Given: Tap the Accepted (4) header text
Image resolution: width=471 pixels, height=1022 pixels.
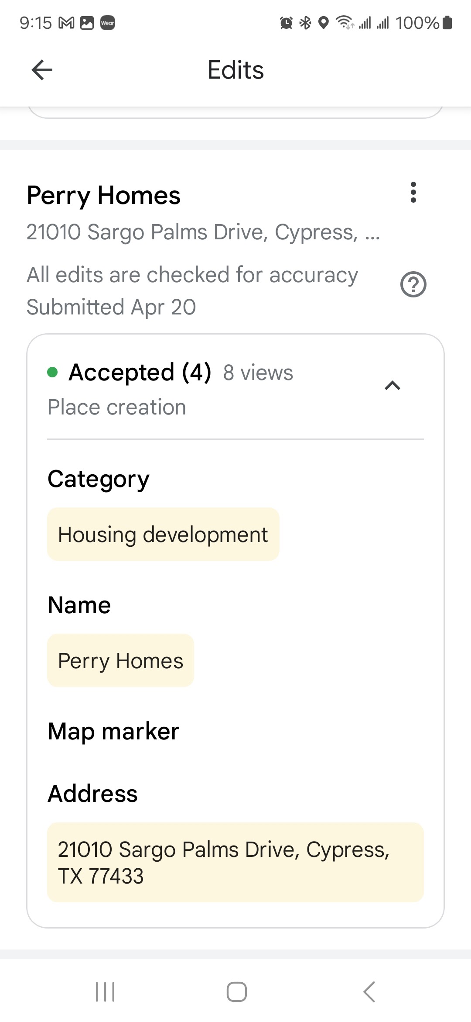Looking at the screenshot, I should (140, 373).
